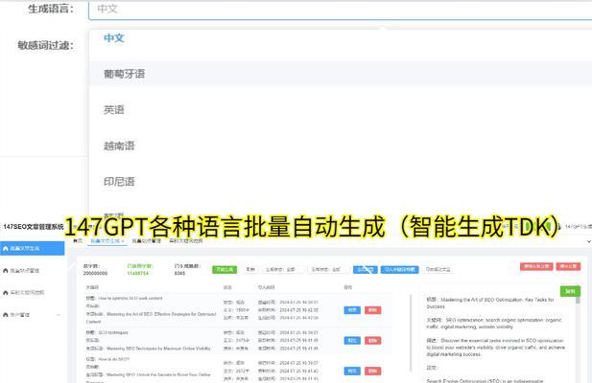This screenshot has width=592, height=383.
Task: Click home icon of active blue sidebar item
Action: 6,249
